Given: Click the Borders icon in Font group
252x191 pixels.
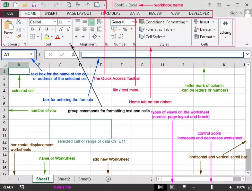Looking at the screenshot, I should pyautogui.click(x=33, y=37).
